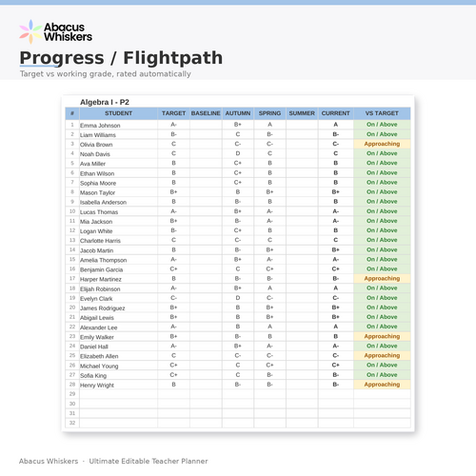Click student name Harper Martinez

tap(101, 279)
